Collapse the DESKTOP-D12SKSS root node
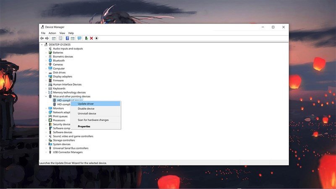This screenshot has height=189, width=336. 42,45
